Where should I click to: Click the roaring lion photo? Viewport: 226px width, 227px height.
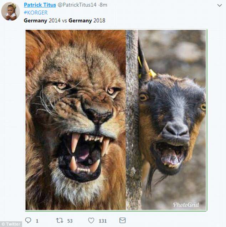click(x=76, y=119)
